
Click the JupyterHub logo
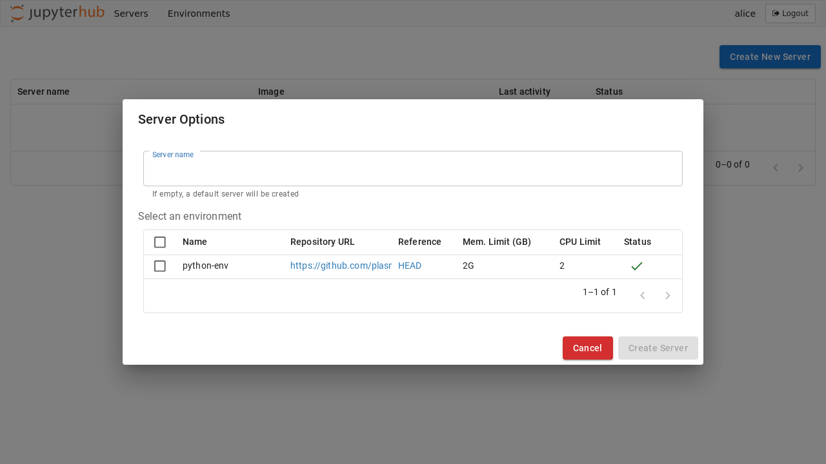coord(57,14)
